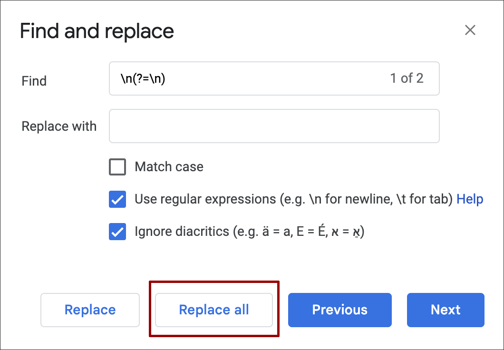Viewport: 504px width, 350px height.
Task: Click the Find field label
Action: click(x=34, y=81)
